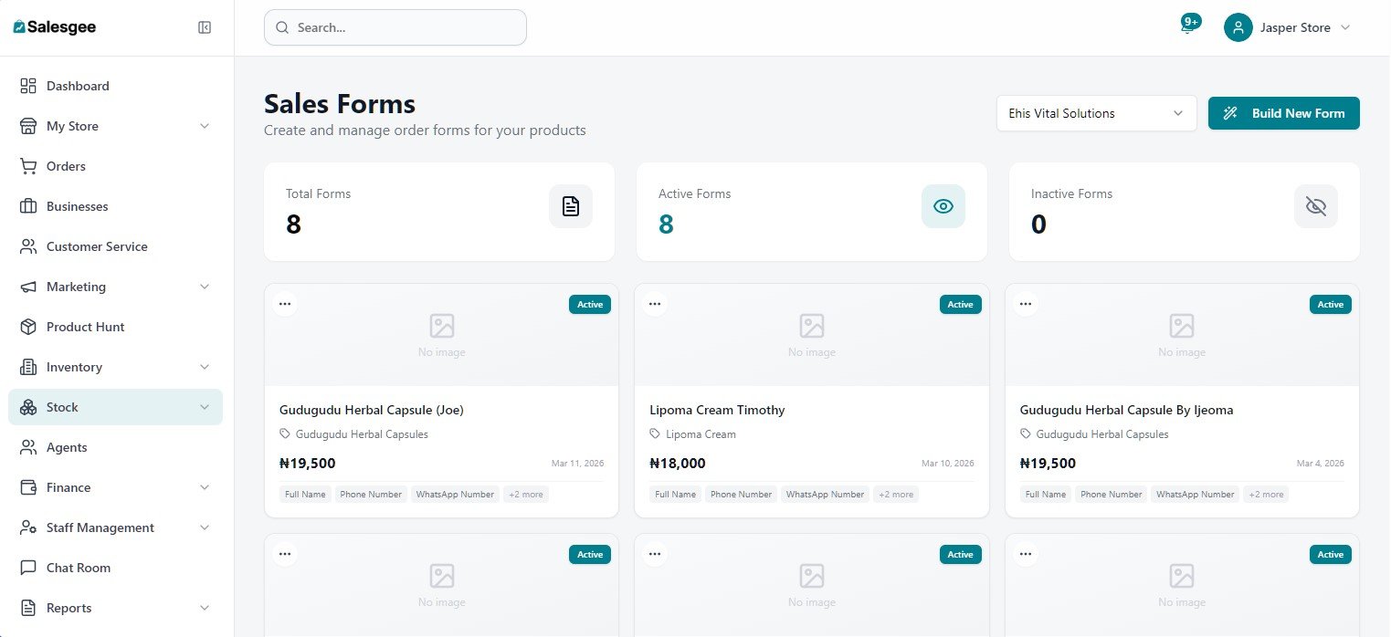1391x637 pixels.
Task: Open three-dot menu on Gudugudu (Joe) card
Action: 285,304
